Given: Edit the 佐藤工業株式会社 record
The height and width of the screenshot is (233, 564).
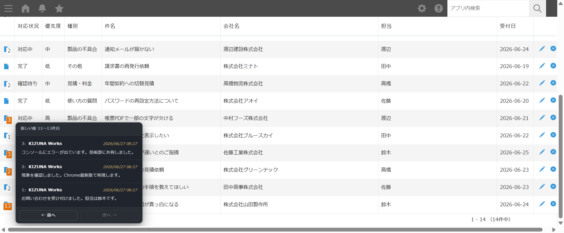Looking at the screenshot, I should 542,152.
